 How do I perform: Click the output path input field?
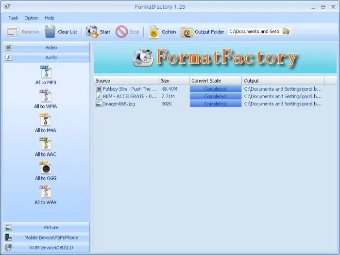click(x=255, y=32)
